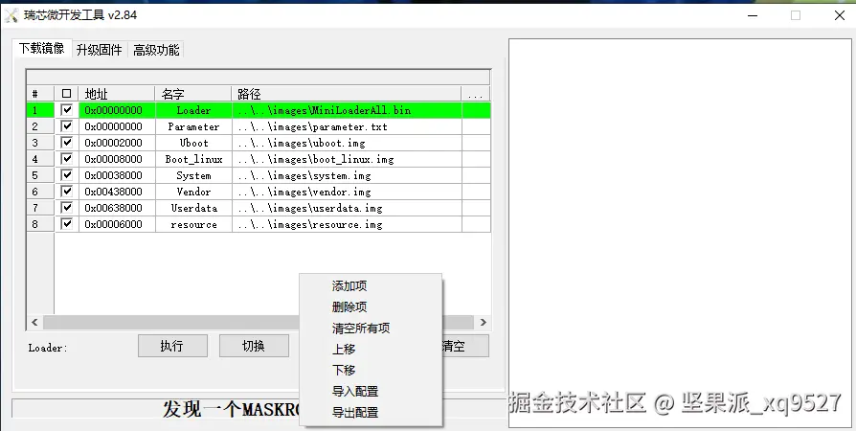Screen dimensions: 856x431
Task: Click the address 0x00002000 cell
Action: 117,143
